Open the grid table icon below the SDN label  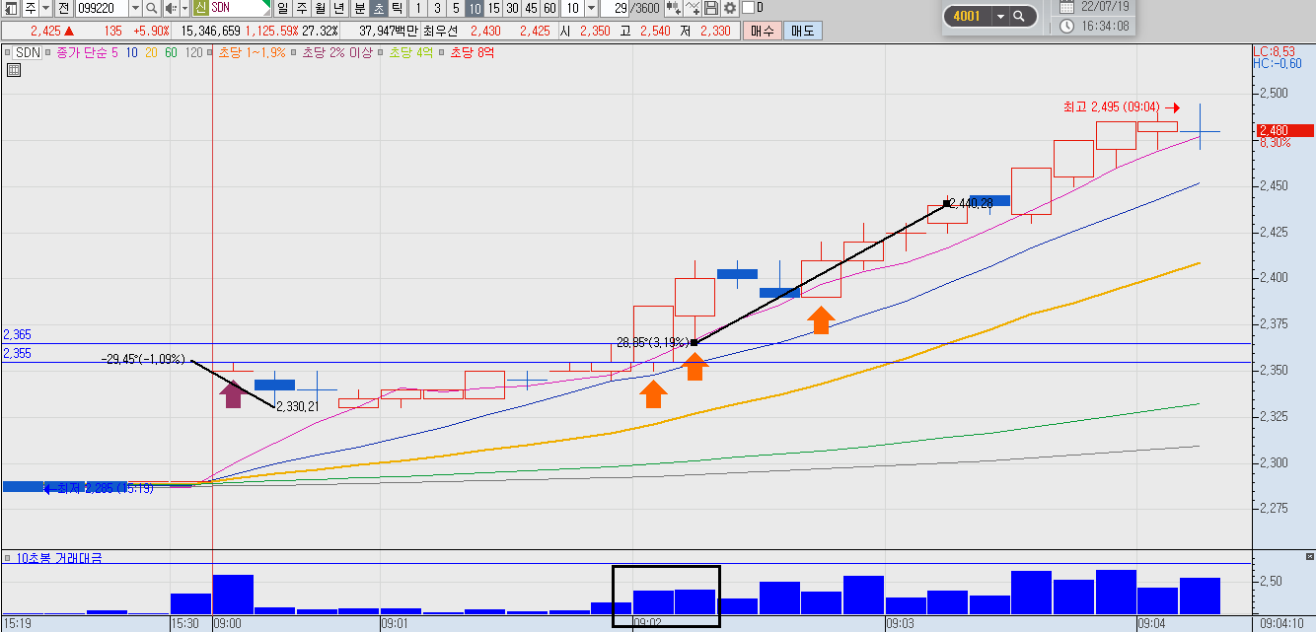(x=14, y=70)
